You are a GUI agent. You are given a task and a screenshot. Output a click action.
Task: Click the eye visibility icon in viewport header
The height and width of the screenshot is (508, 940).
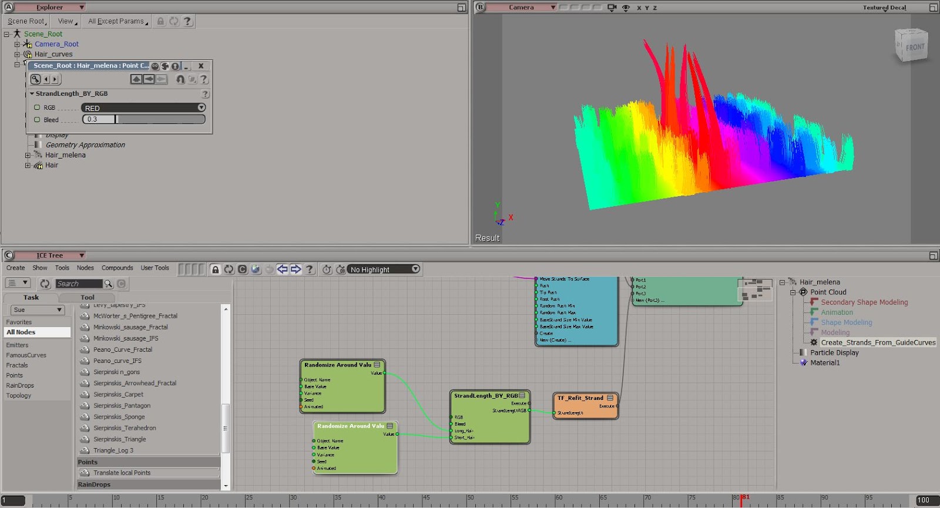(x=626, y=8)
